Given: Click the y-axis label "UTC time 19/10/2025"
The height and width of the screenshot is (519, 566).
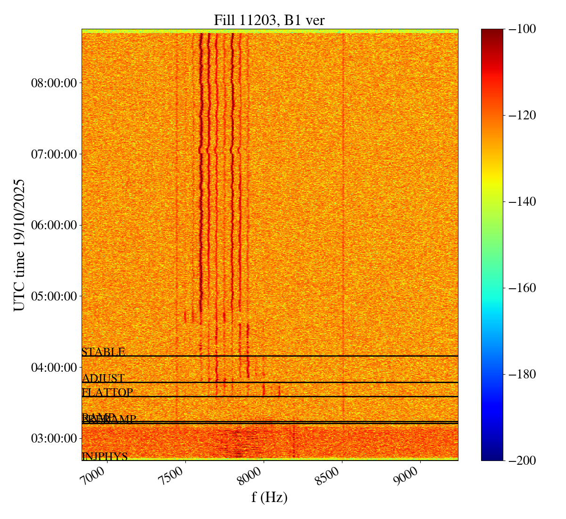Looking at the screenshot, I should click(19, 245).
